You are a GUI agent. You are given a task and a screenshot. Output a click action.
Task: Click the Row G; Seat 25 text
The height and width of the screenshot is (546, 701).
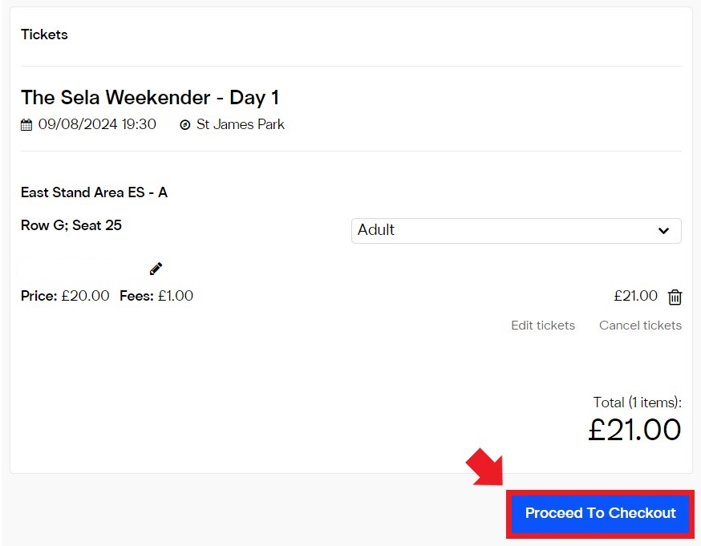coord(71,225)
